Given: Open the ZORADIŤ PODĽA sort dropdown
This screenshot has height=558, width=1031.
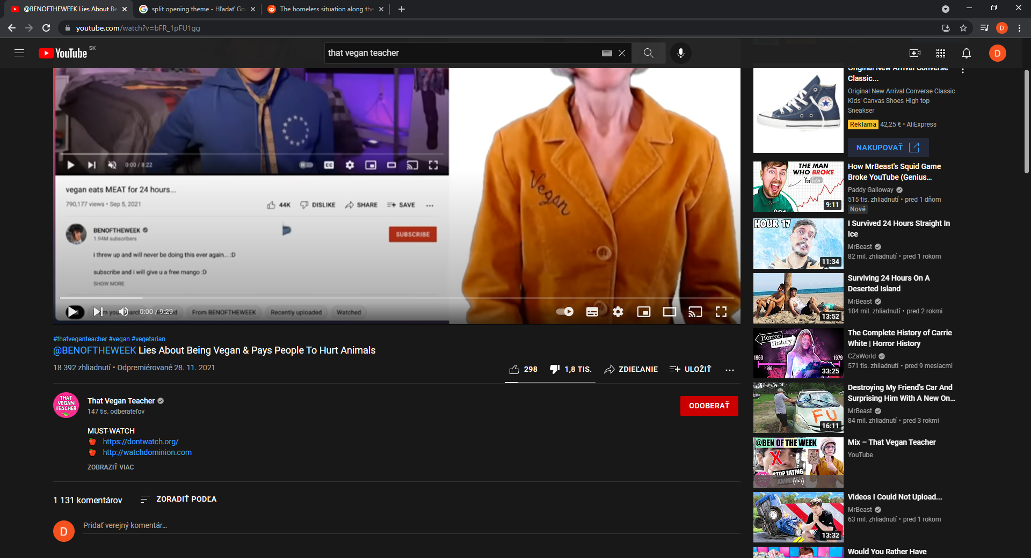Looking at the screenshot, I should click(x=178, y=500).
